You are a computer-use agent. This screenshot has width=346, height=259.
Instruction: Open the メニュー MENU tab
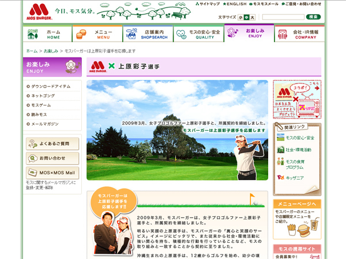97,34
